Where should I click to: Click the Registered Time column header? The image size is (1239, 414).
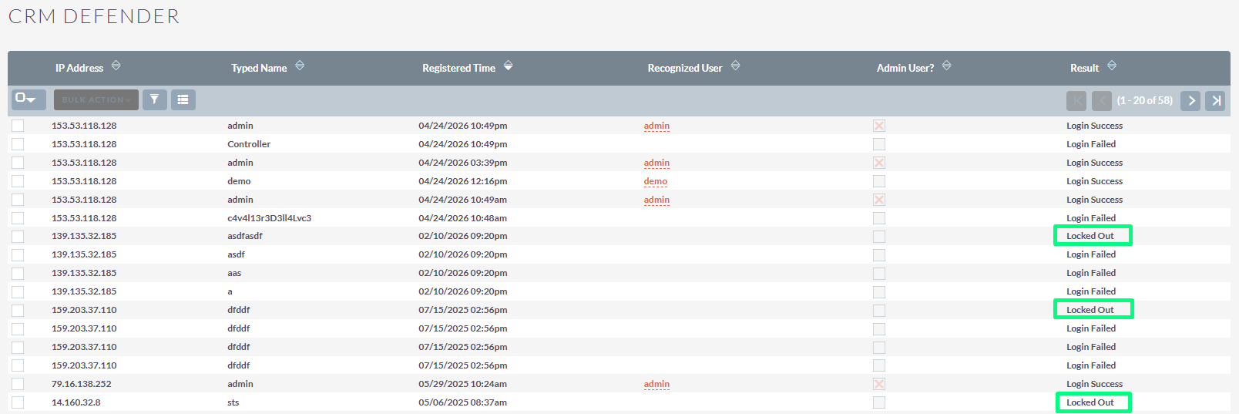pyautogui.click(x=458, y=68)
